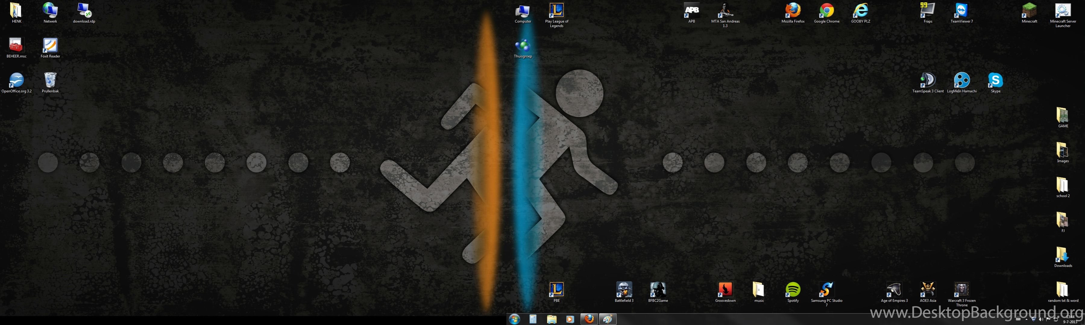Select the APB game icon
The height and width of the screenshot is (325, 1085).
click(692, 13)
